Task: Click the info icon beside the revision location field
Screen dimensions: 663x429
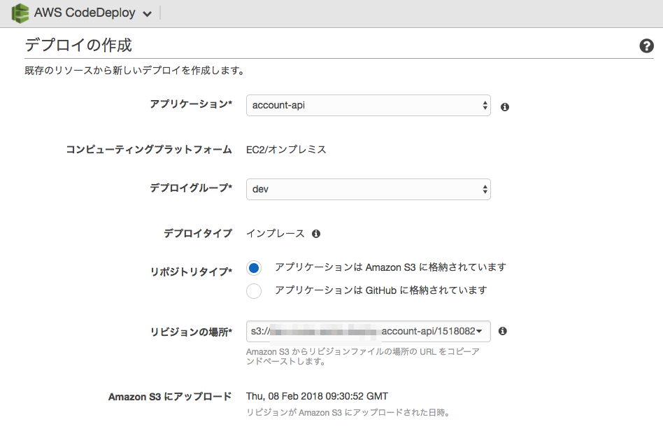Action: 502,331
